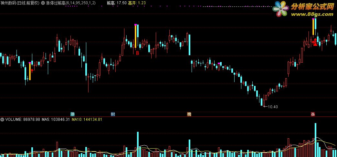
Task: Open the 张停过前高 indicator dropdown arrow
Action: (43, 3)
